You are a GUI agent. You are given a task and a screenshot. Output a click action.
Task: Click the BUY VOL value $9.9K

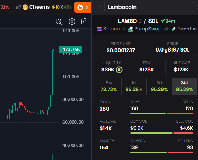pyautogui.click(x=137, y=128)
